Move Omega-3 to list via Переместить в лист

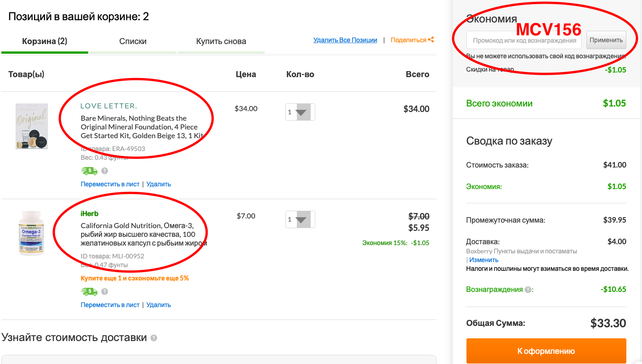pyautogui.click(x=110, y=305)
